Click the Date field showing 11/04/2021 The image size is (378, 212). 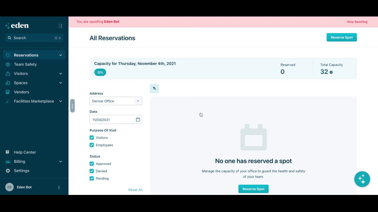[x=116, y=120]
